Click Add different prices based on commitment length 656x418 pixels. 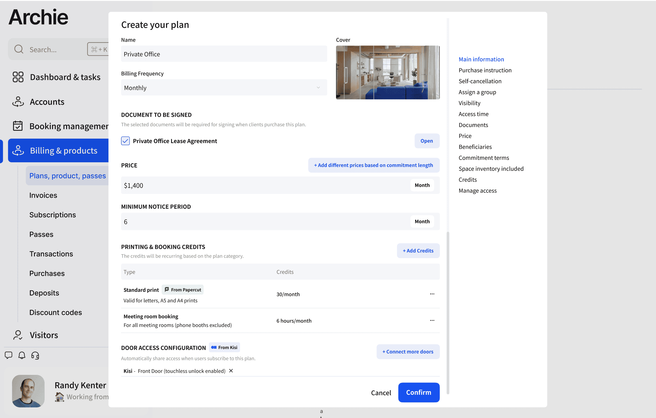pyautogui.click(x=374, y=165)
